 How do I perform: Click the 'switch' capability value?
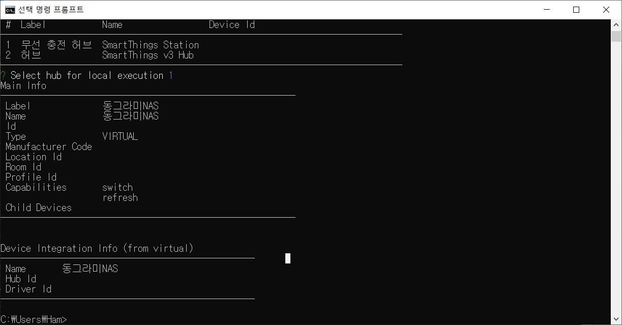pyautogui.click(x=117, y=187)
